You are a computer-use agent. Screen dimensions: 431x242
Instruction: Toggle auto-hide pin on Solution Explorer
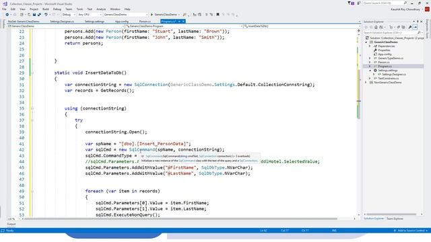(418, 22)
